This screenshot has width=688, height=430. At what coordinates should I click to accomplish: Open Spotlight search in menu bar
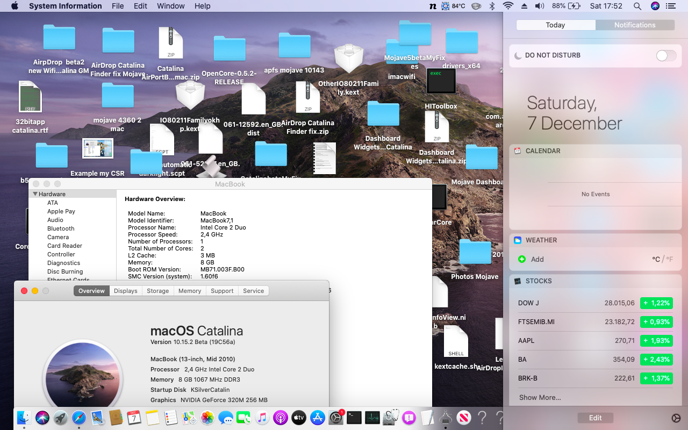(637, 6)
